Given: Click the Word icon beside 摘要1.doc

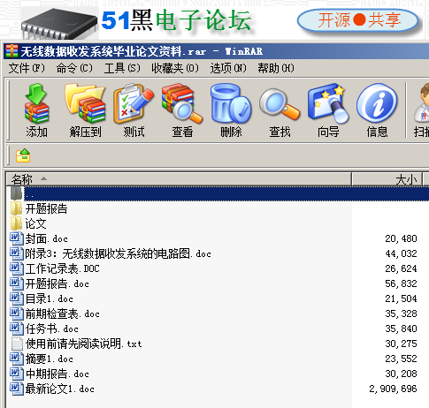Looking at the screenshot, I should 17,359.
